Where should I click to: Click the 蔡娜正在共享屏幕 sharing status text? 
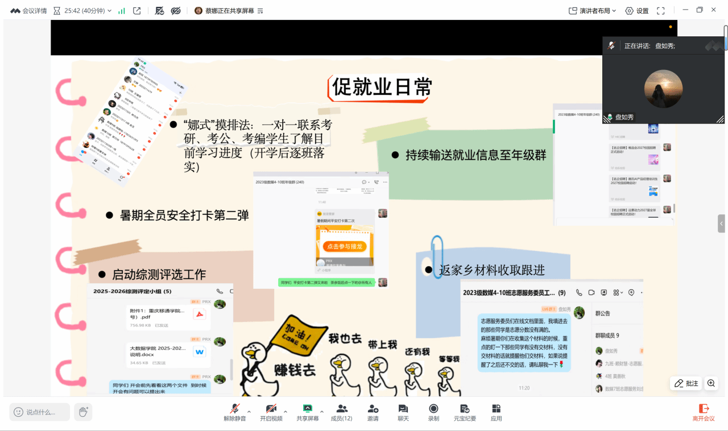click(229, 11)
